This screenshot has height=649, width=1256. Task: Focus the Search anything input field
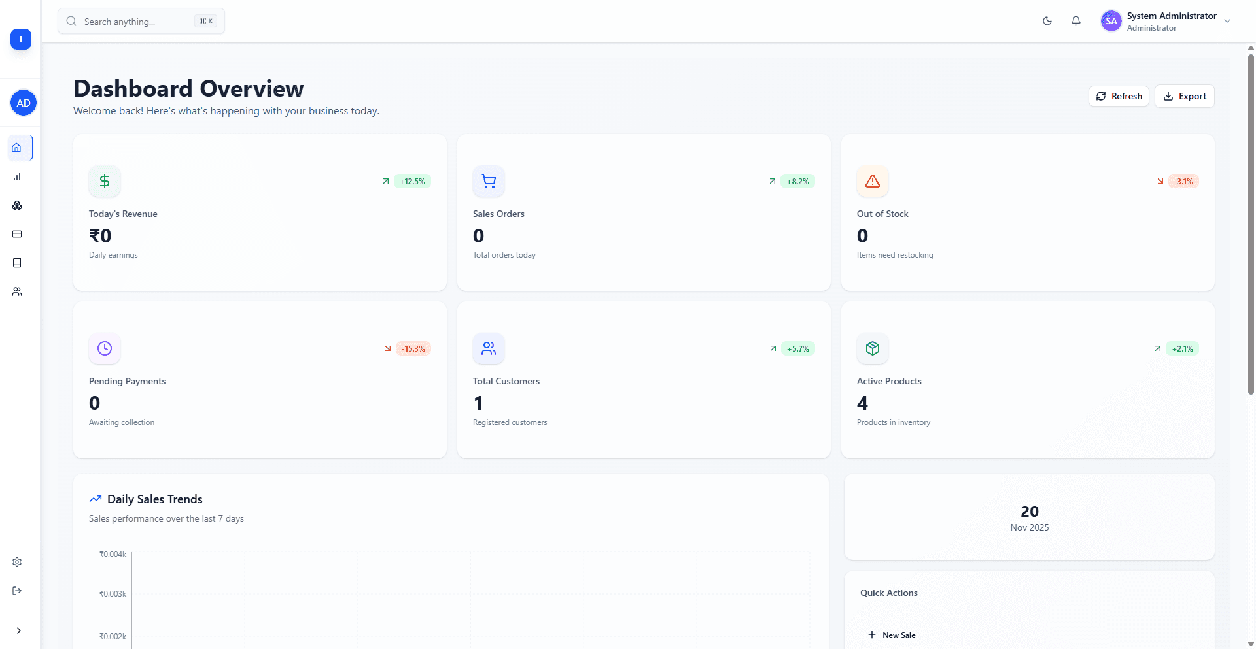coord(137,22)
